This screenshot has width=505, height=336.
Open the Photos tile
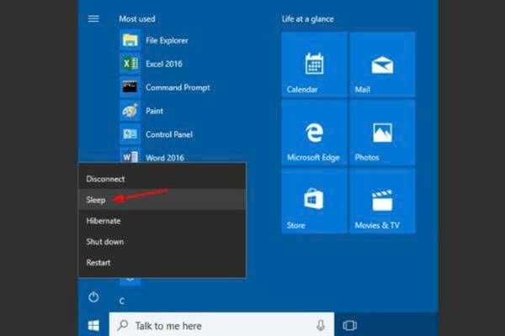(382, 133)
